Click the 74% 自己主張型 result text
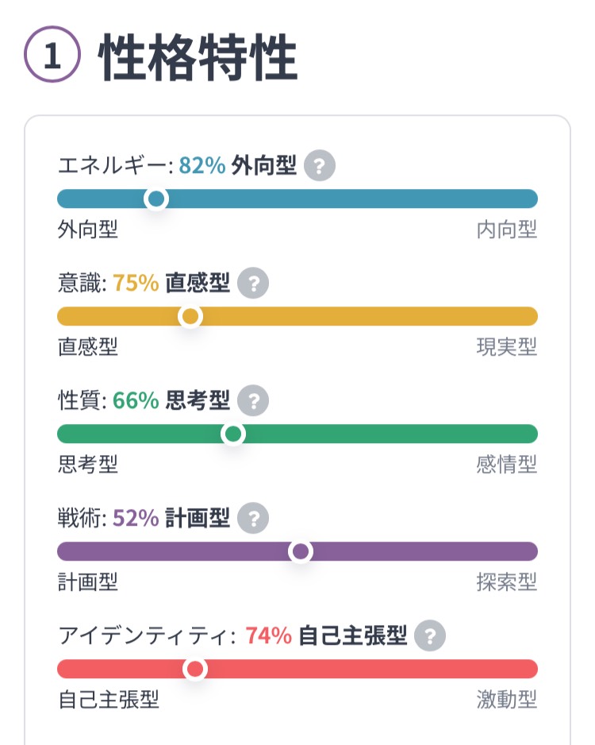The width and height of the screenshot is (595, 745). [325, 635]
